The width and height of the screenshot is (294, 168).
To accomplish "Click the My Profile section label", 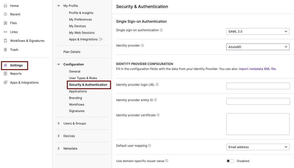I will pos(71,6).
